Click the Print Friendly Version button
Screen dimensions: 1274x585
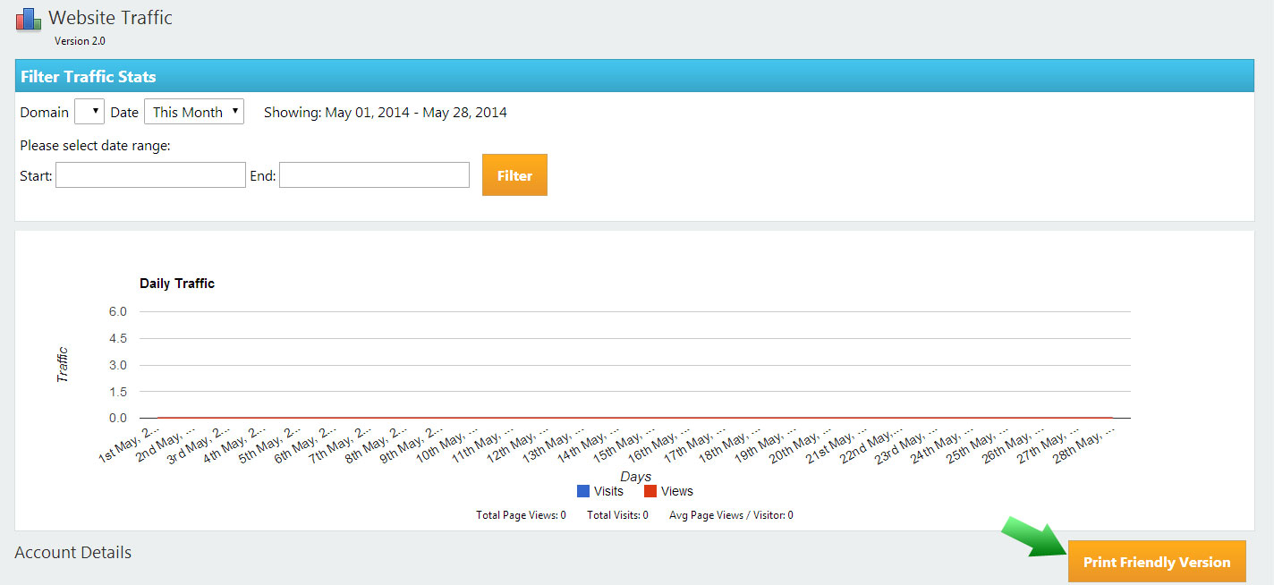click(x=1157, y=562)
